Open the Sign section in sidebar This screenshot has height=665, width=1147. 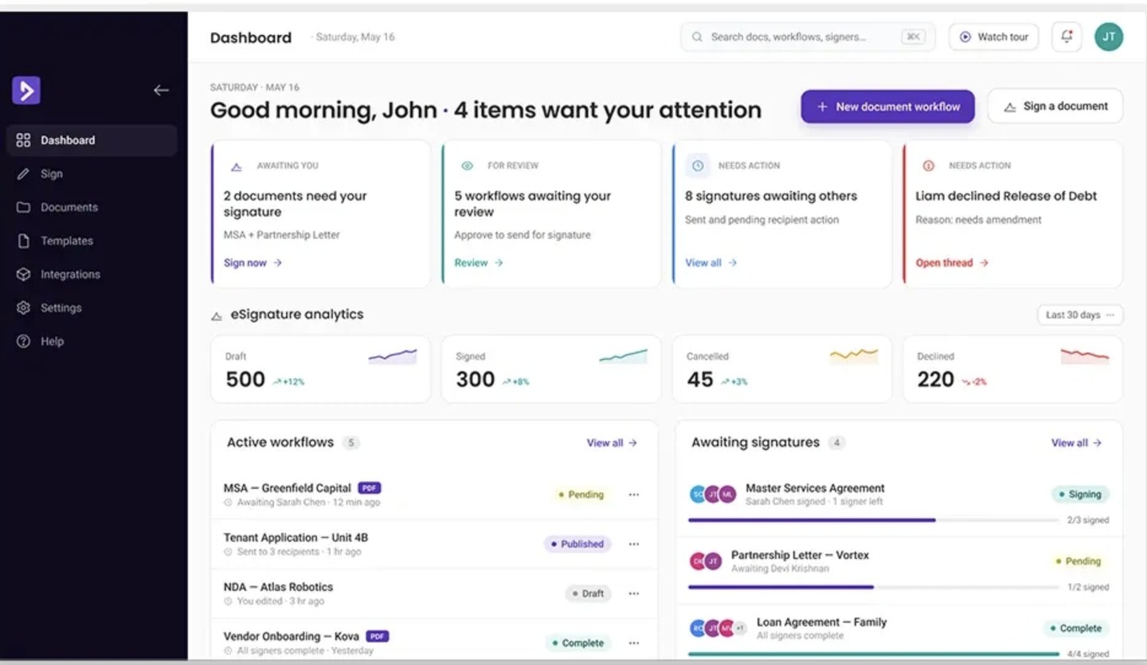click(92, 174)
